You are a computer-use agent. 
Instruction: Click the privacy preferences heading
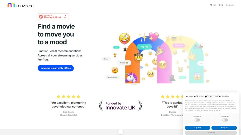click(x=207, y=96)
